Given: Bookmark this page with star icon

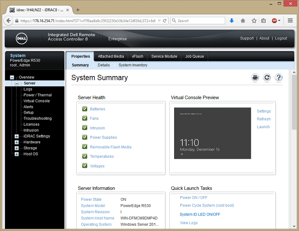Looking at the screenshot, I should pyautogui.click(x=254, y=21).
